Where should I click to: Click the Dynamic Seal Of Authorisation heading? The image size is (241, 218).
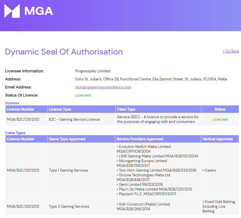(x=64, y=52)
